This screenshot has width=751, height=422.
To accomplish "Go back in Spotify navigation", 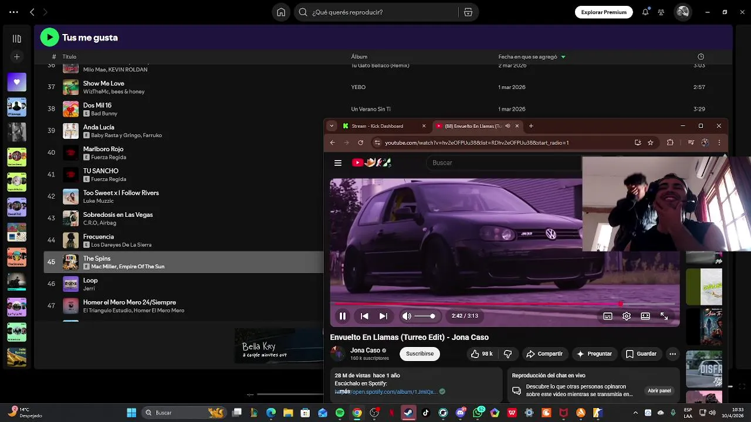I will tap(32, 12).
